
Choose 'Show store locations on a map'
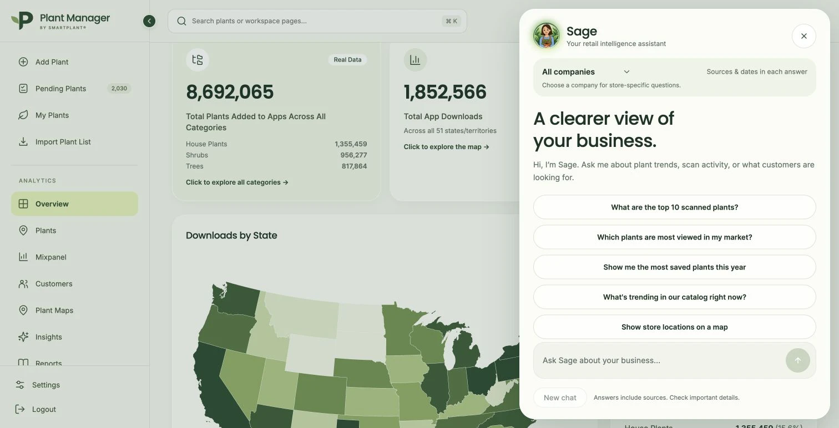click(675, 327)
